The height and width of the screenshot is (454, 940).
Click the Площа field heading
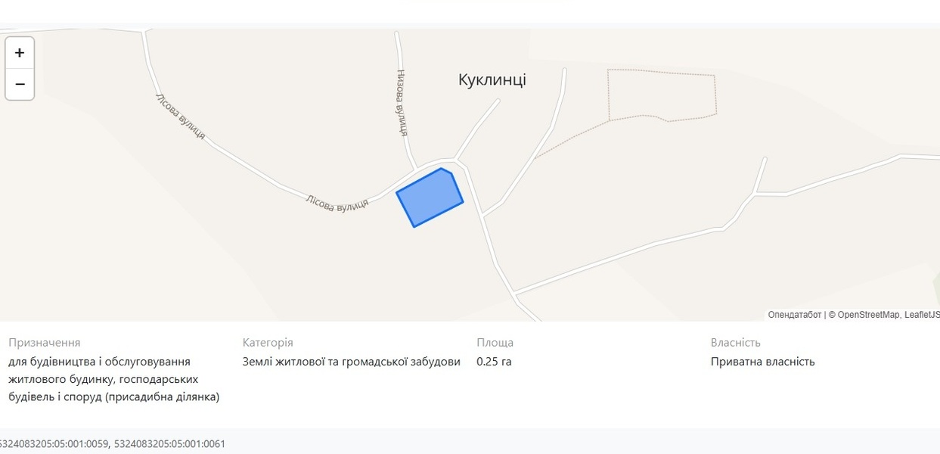coord(495,343)
